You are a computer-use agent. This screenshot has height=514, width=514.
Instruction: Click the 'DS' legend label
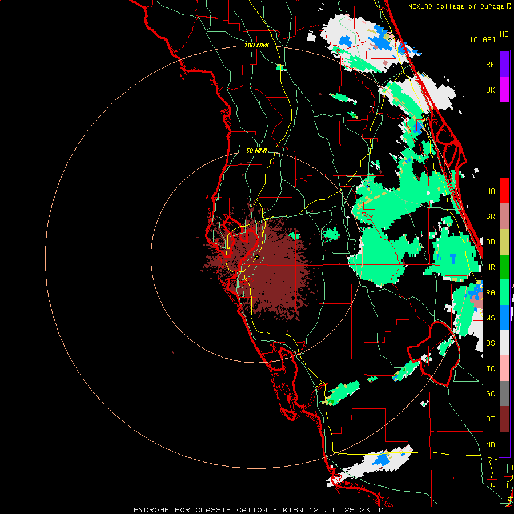click(x=490, y=343)
